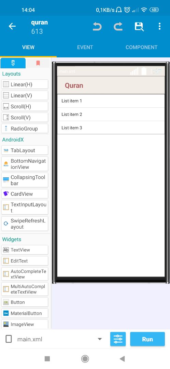Save the project with the disk icon
This screenshot has height=369, width=170.
[x=139, y=26]
